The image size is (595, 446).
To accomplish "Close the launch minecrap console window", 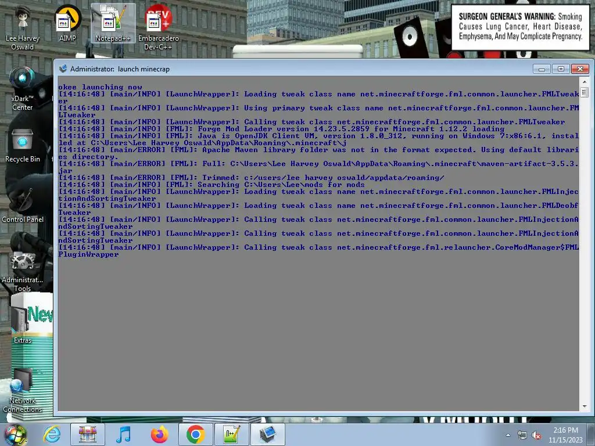I will (580, 69).
